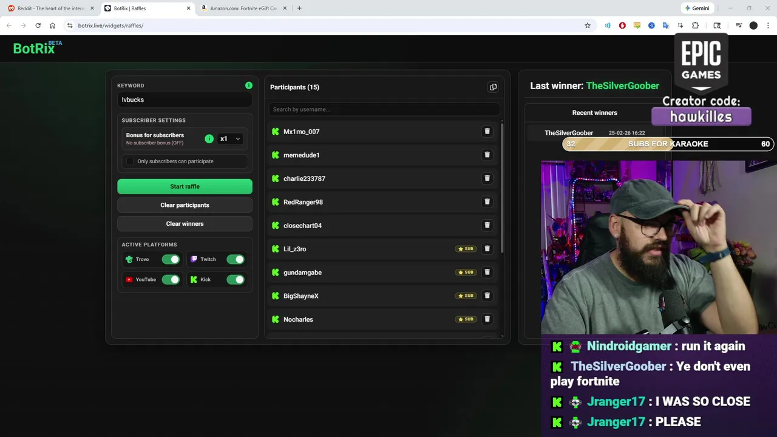The height and width of the screenshot is (437, 777).
Task: Remove gundamgabe with trash icon
Action: coord(487,272)
